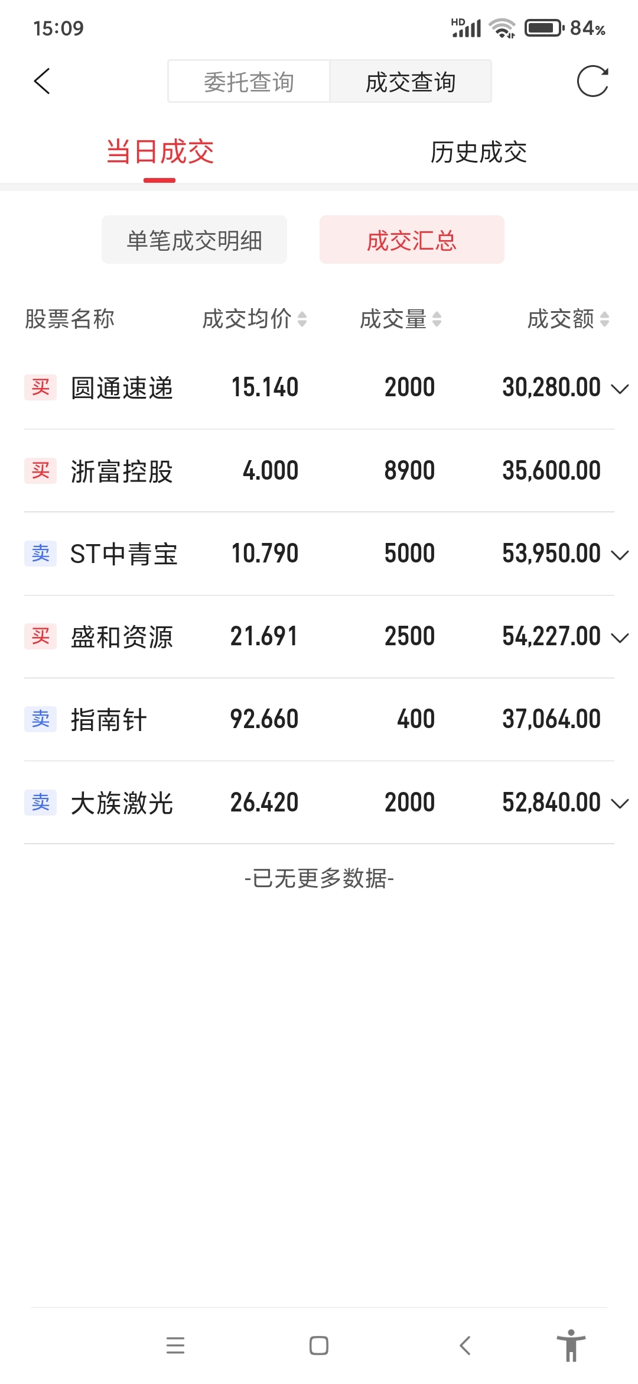Image resolution: width=638 pixels, height=1384 pixels.
Task: Switch to 委托查询 segment
Action: point(249,82)
